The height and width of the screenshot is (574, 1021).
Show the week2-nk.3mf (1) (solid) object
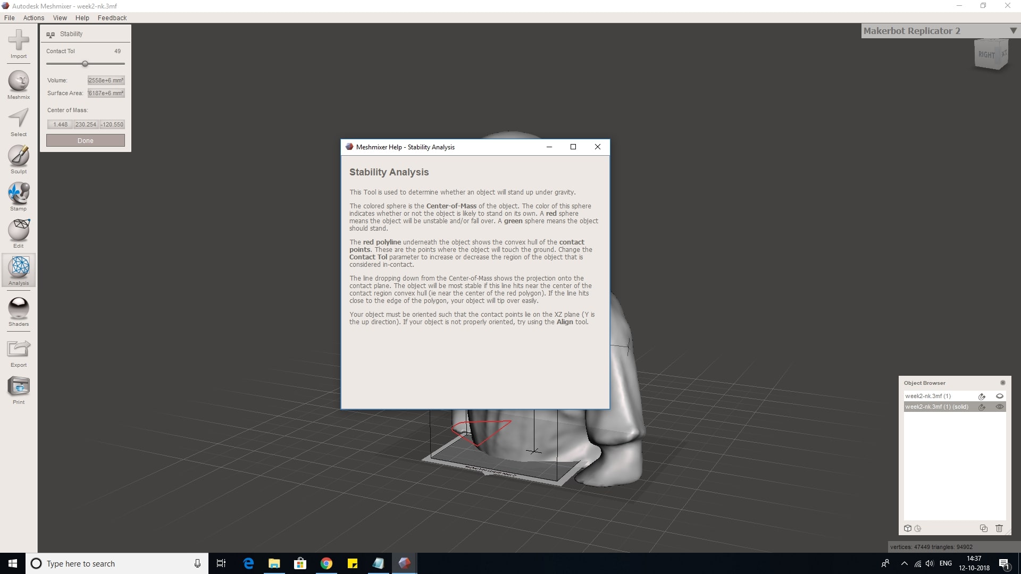[999, 407]
